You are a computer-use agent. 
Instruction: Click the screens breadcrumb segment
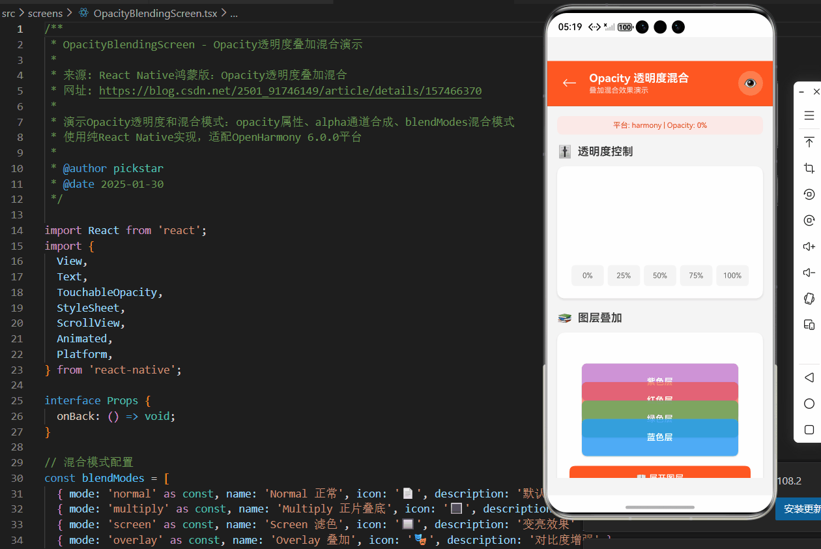click(46, 13)
